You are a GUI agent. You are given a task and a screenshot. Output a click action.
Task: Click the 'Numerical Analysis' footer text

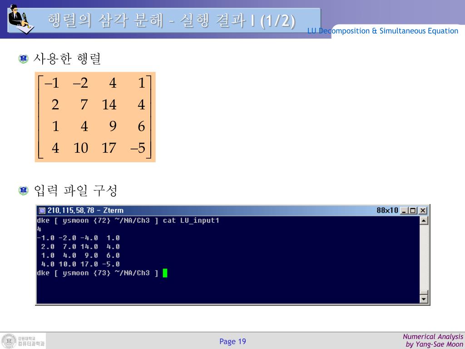tap(433, 337)
